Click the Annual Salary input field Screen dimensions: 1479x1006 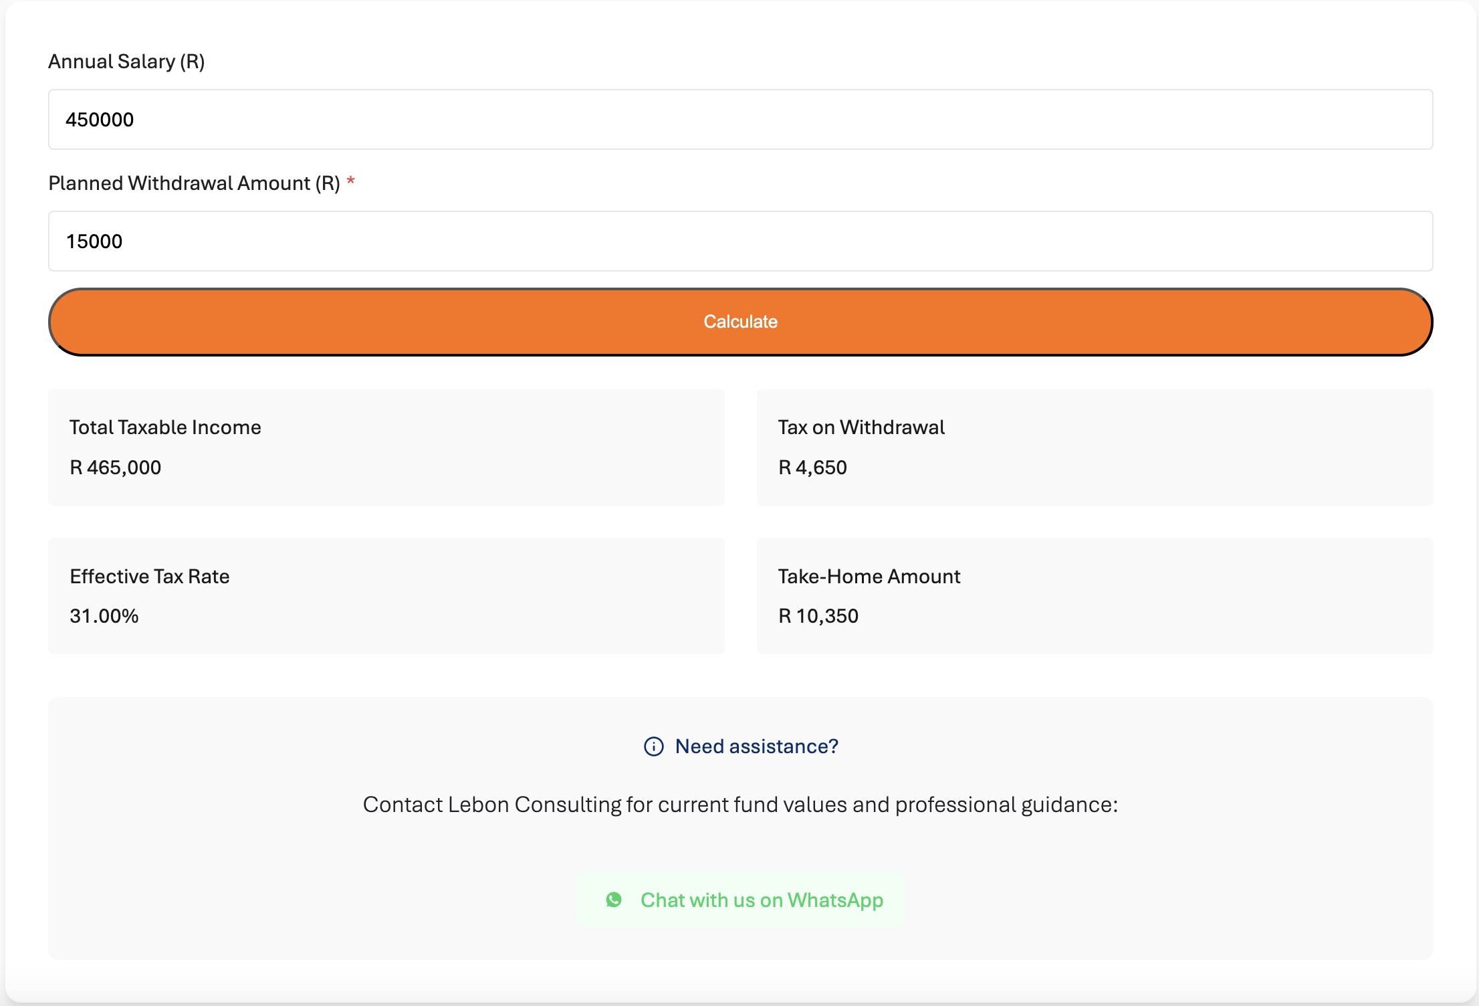tap(740, 119)
